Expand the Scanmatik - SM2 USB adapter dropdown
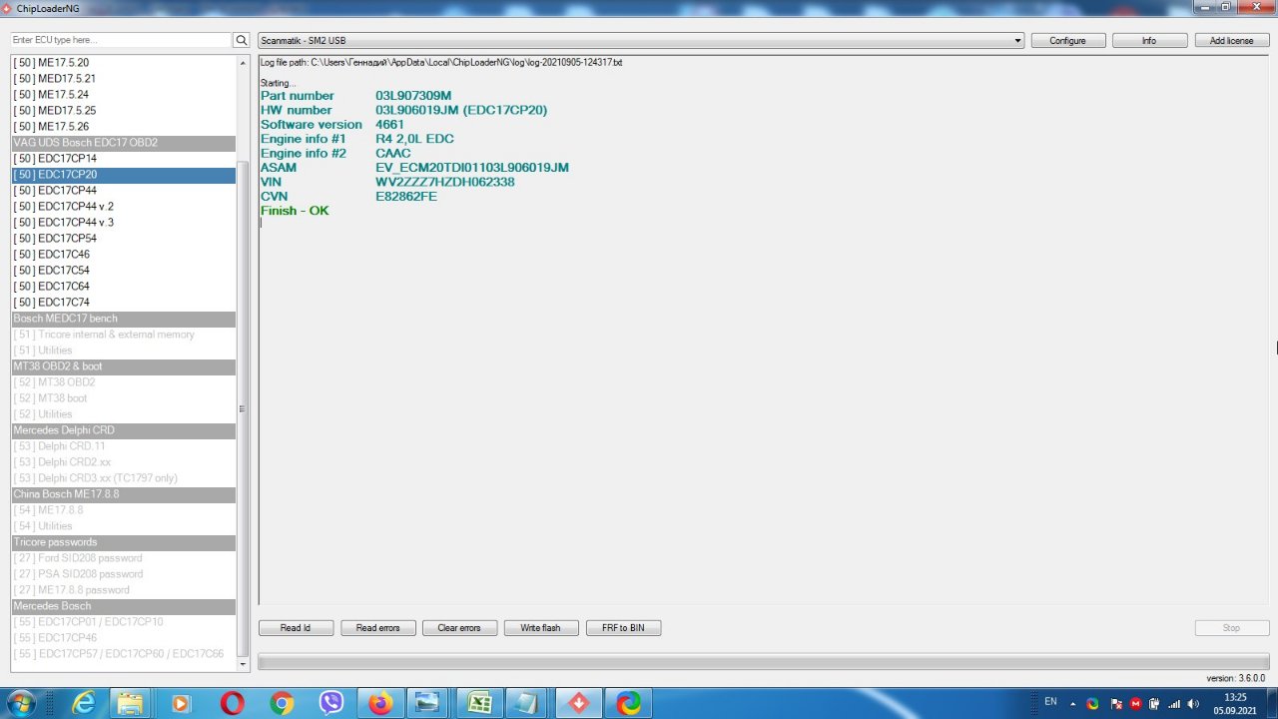Viewport: 1278px width, 719px height. [1017, 41]
